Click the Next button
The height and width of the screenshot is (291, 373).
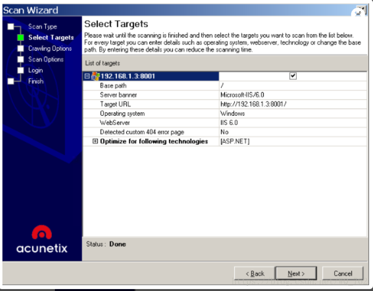click(296, 274)
